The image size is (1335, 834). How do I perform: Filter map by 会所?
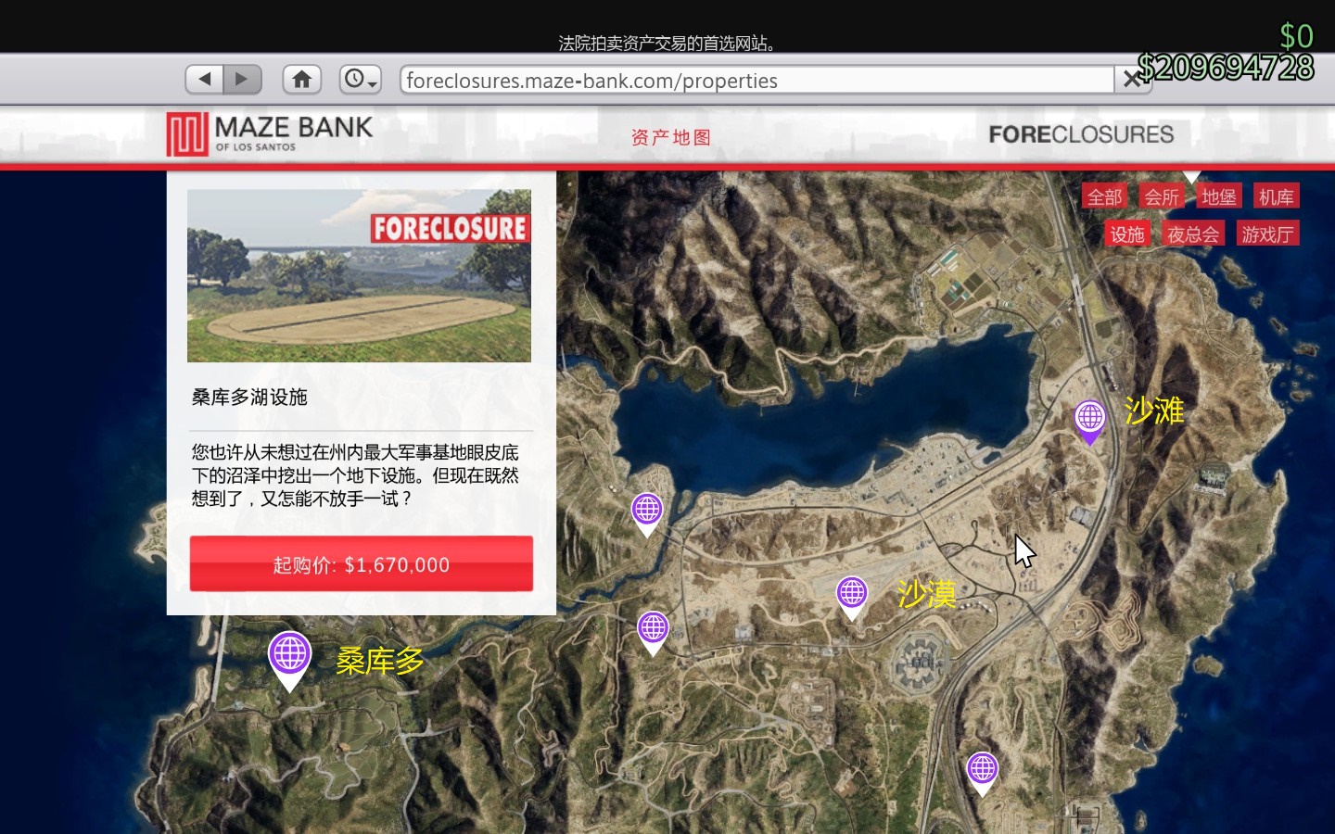point(1161,196)
